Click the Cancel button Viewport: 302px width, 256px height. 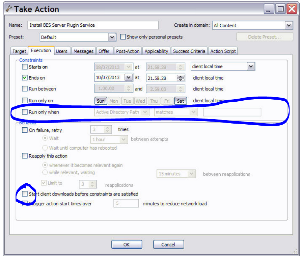pos(168,245)
